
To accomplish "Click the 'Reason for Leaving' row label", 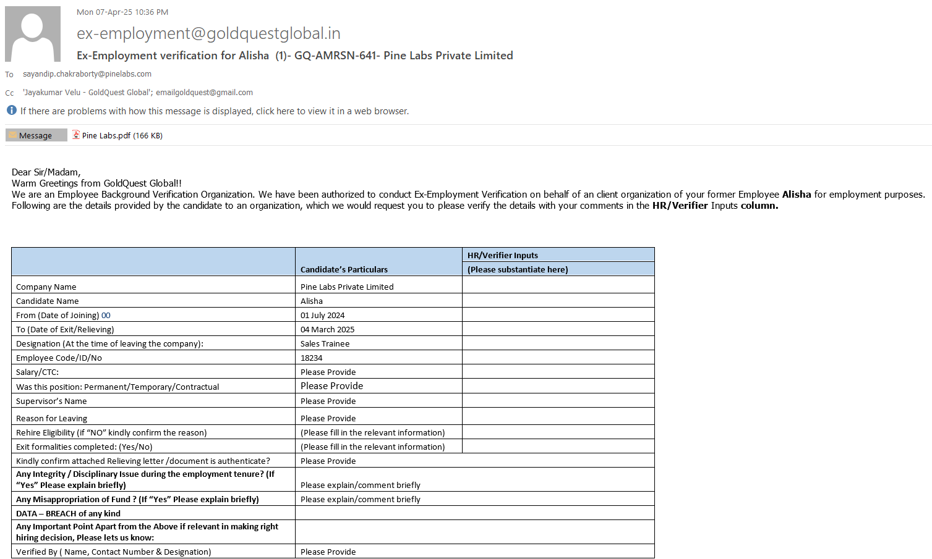I will tap(51, 418).
